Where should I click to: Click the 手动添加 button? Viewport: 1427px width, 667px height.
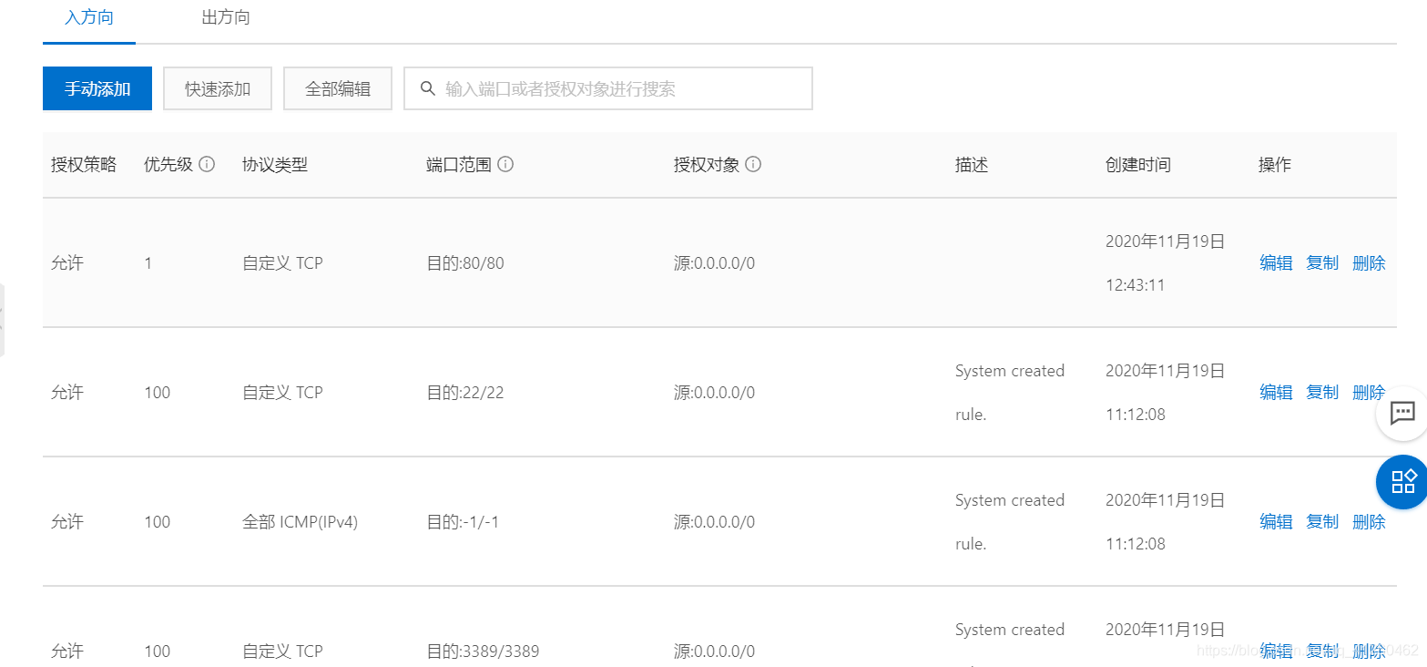[97, 88]
